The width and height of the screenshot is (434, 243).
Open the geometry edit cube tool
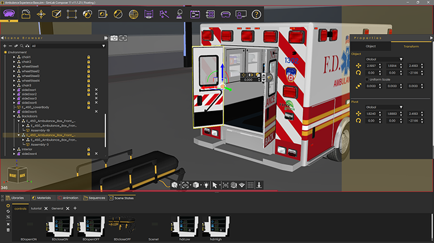point(57,14)
